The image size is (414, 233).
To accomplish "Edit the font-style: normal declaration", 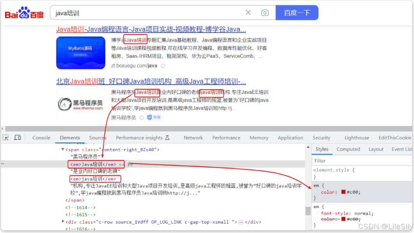I will pyautogui.click(x=347, y=213).
